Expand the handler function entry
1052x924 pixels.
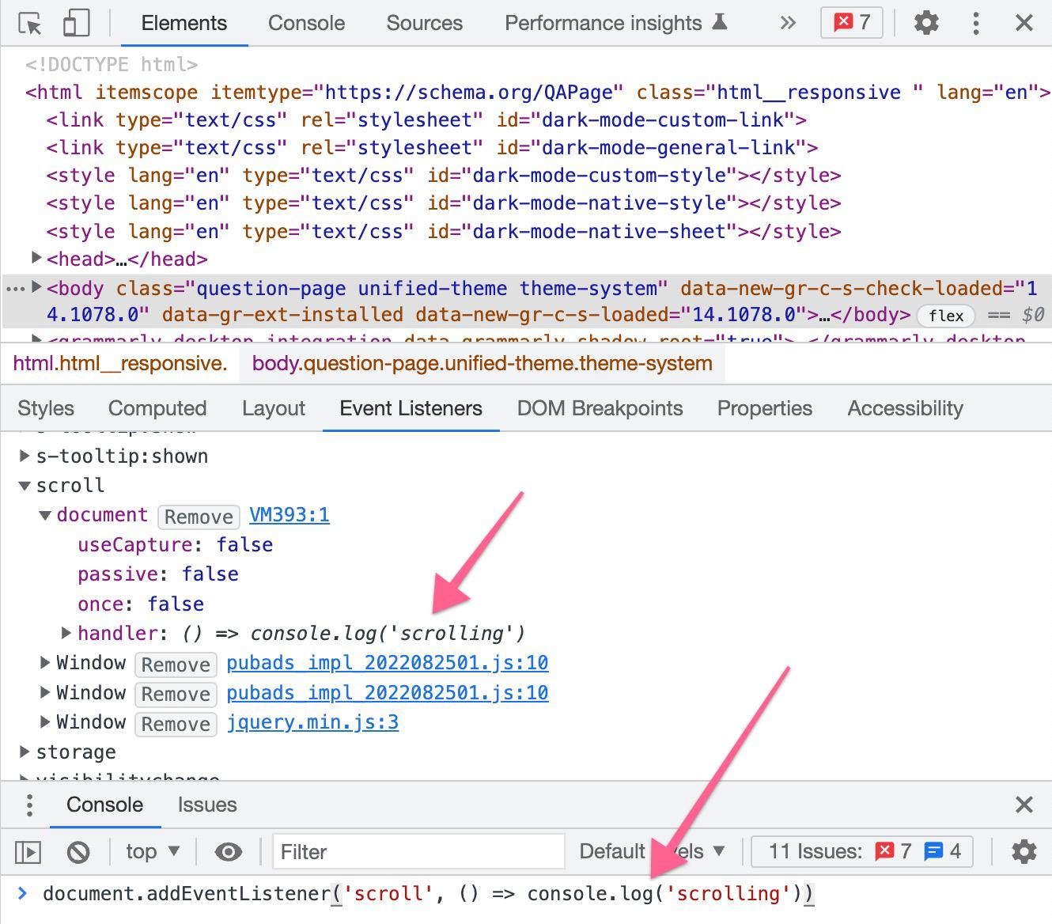click(x=66, y=633)
